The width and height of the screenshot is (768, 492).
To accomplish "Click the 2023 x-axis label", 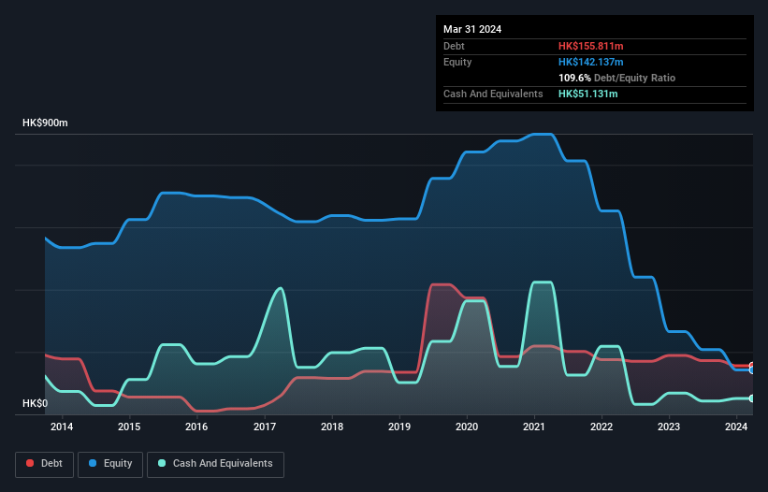I will 669,427.
